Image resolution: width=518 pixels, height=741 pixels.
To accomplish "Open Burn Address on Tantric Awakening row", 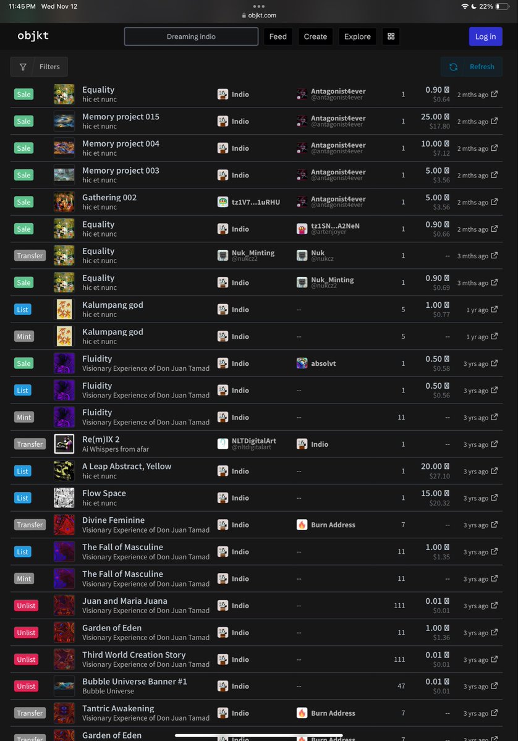I will click(x=333, y=713).
